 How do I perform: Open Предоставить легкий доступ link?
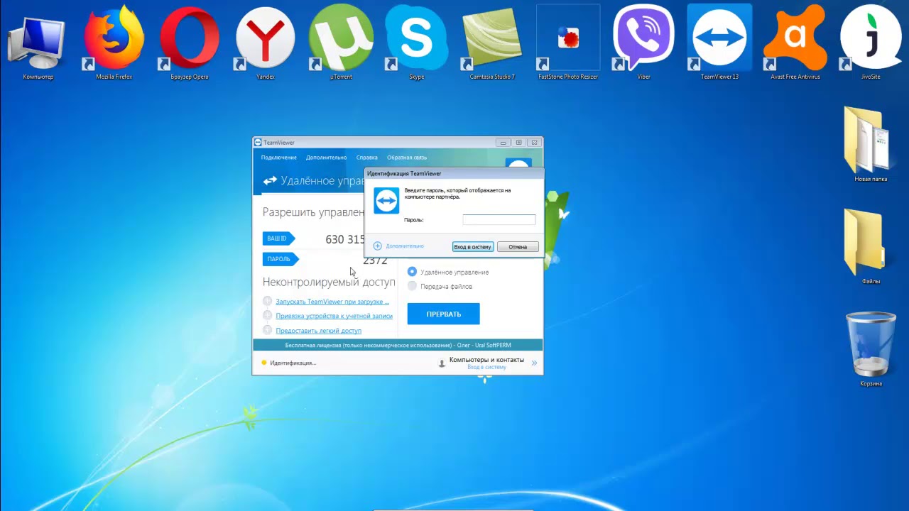[319, 331]
